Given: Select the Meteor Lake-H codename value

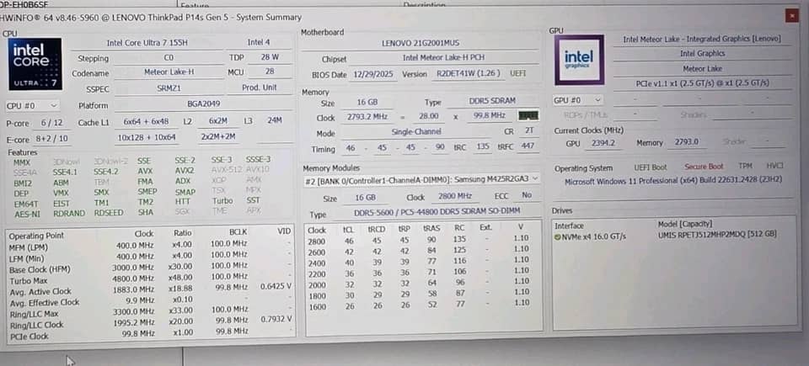Looking at the screenshot, I should pos(169,72).
